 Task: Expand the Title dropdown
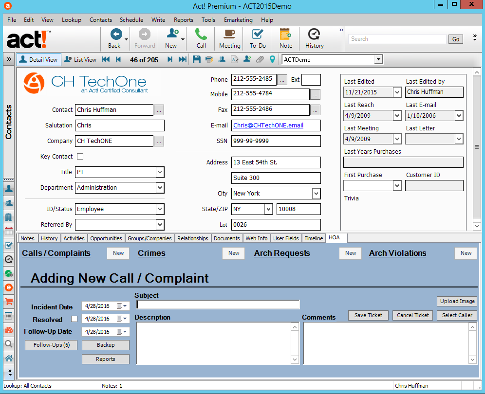pos(160,172)
